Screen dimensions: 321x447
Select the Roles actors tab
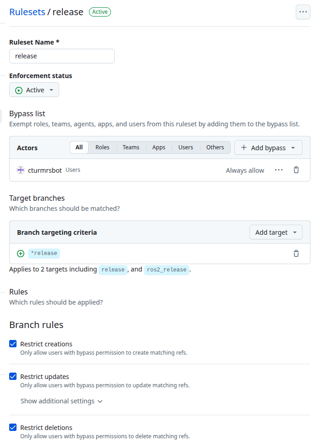[102, 147]
